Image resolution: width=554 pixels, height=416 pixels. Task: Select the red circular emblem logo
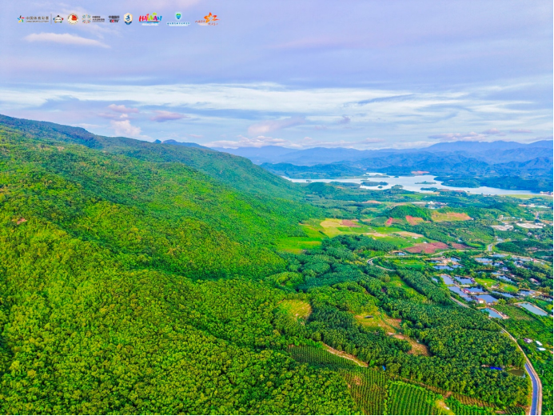[x=73, y=18]
